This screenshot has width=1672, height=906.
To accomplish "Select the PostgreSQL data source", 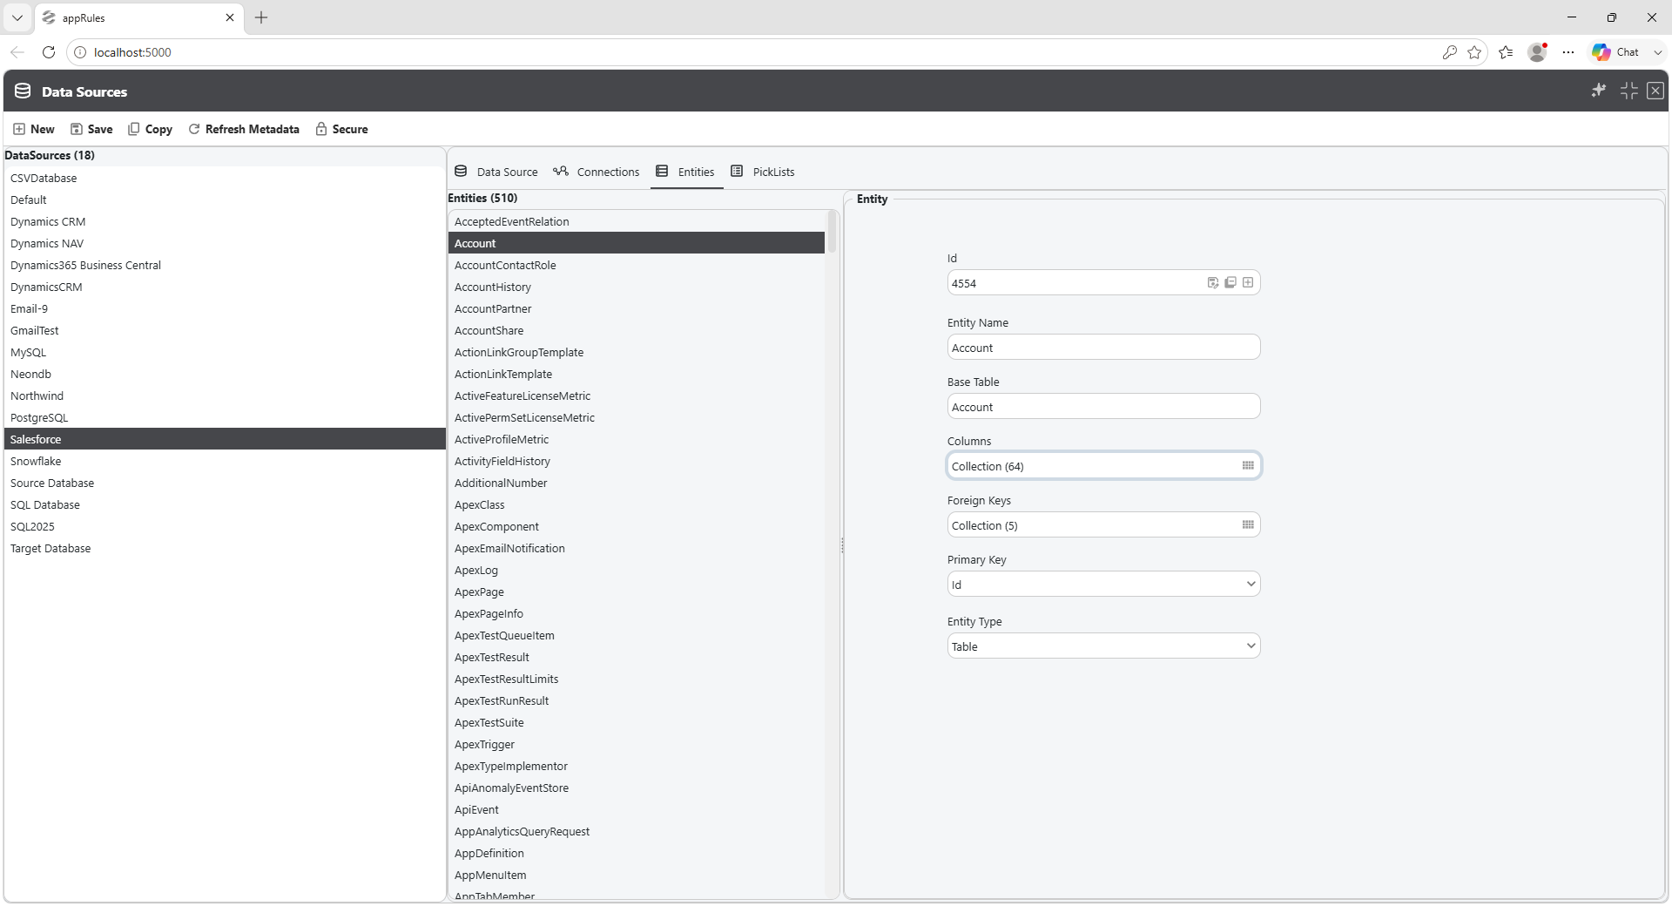I will [x=225, y=417].
